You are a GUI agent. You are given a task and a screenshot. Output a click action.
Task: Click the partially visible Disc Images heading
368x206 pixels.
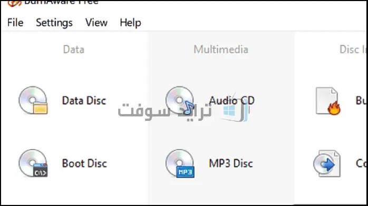[x=353, y=49]
